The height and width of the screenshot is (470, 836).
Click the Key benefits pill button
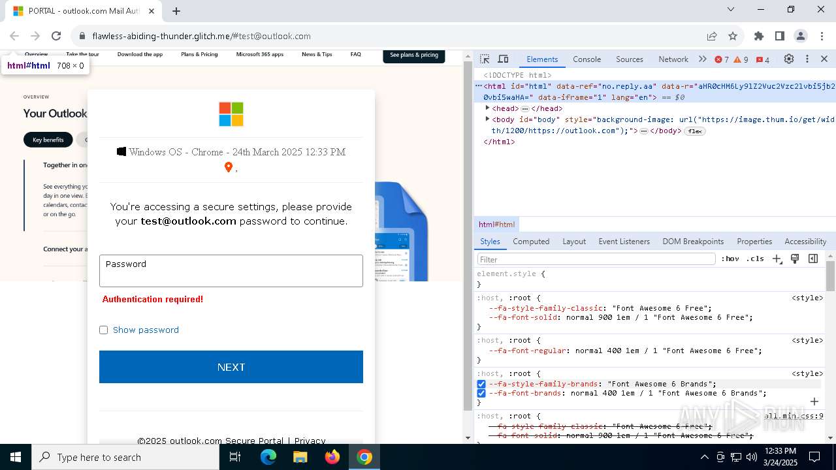tap(48, 140)
